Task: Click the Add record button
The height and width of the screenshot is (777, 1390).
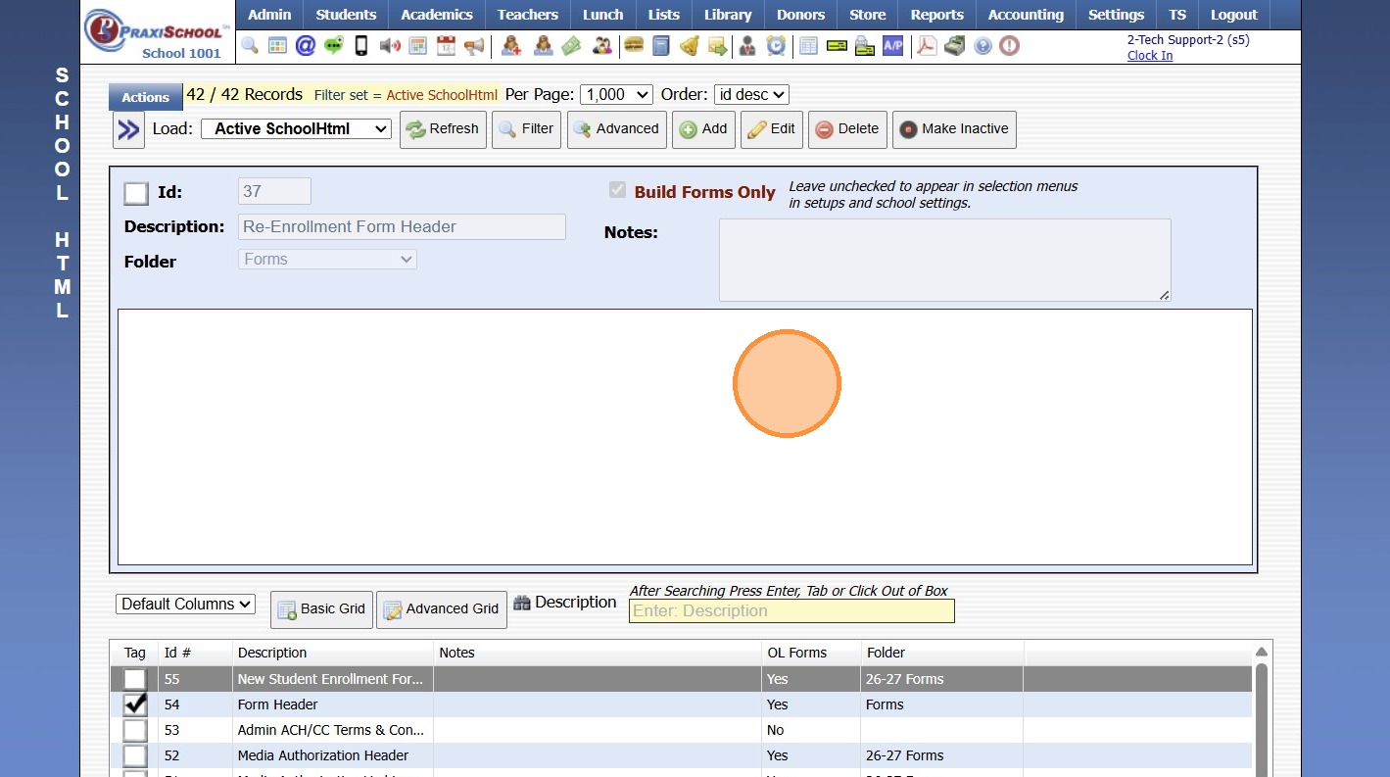Action: 703,129
